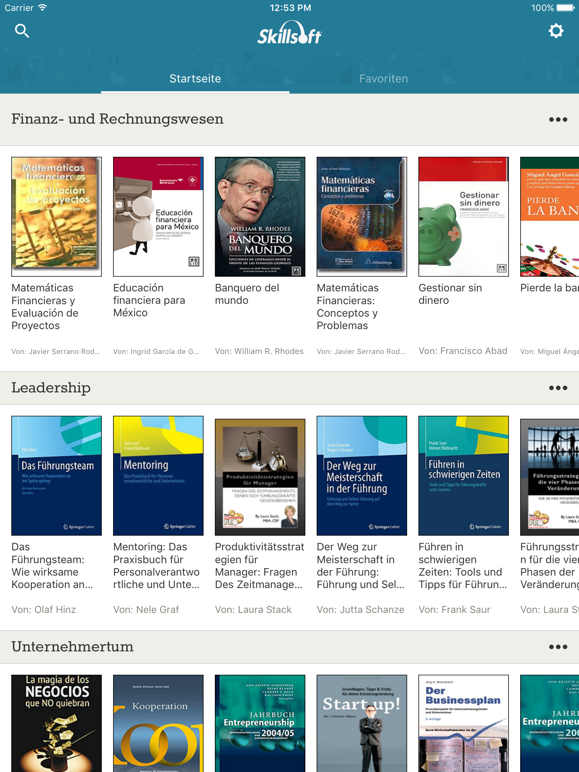Expand more options for Leadership section

coord(558,388)
